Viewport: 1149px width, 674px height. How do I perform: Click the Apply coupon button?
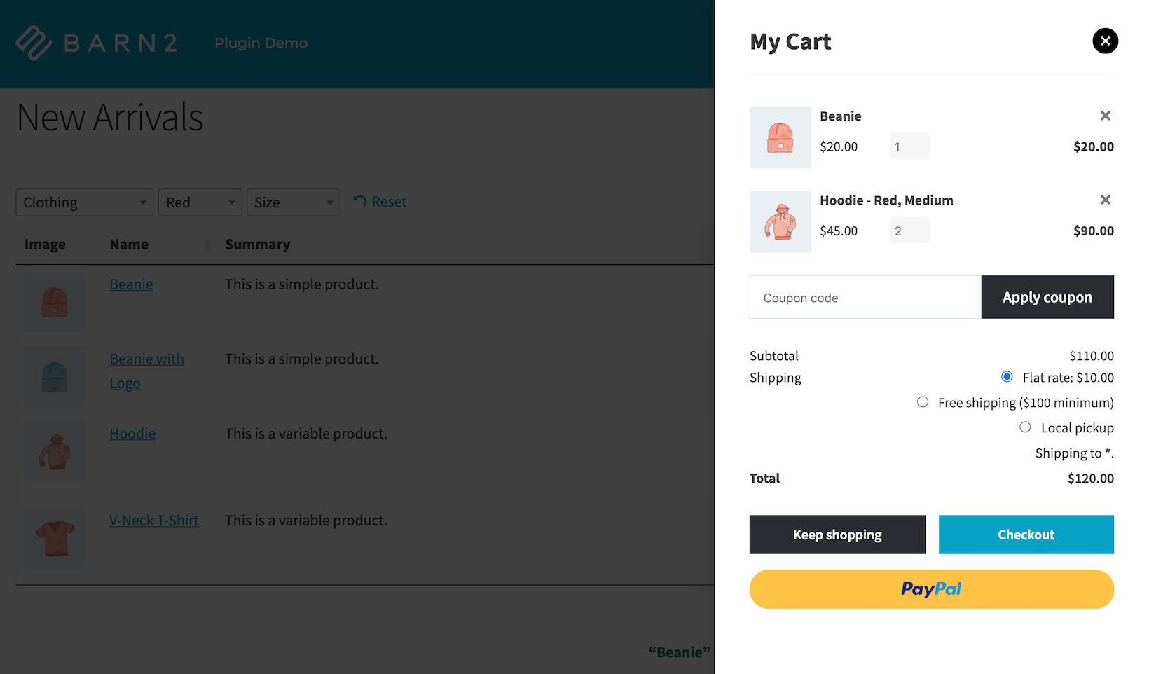tap(1047, 297)
